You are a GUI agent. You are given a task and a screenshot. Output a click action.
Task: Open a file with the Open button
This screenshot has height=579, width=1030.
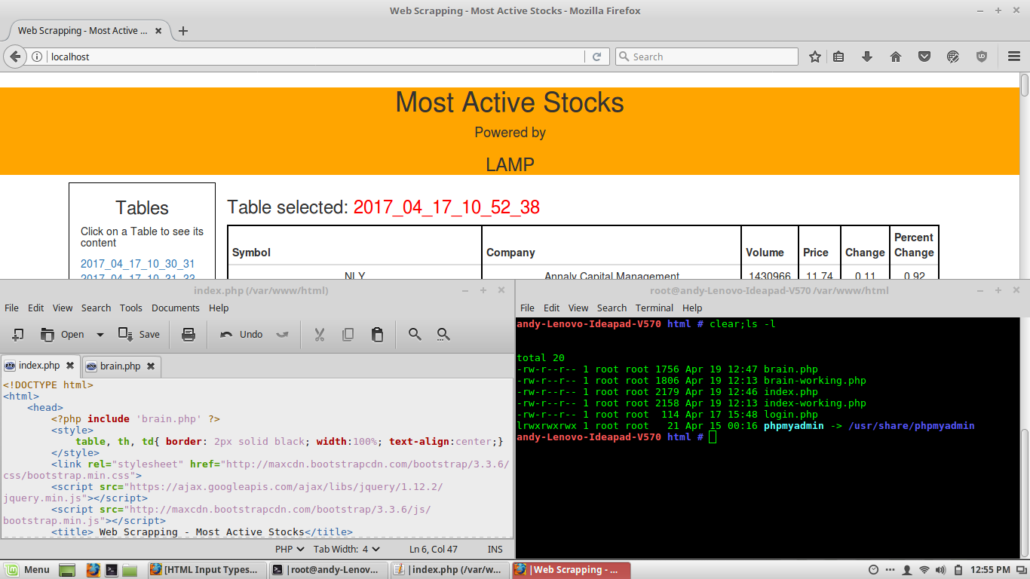pos(63,334)
